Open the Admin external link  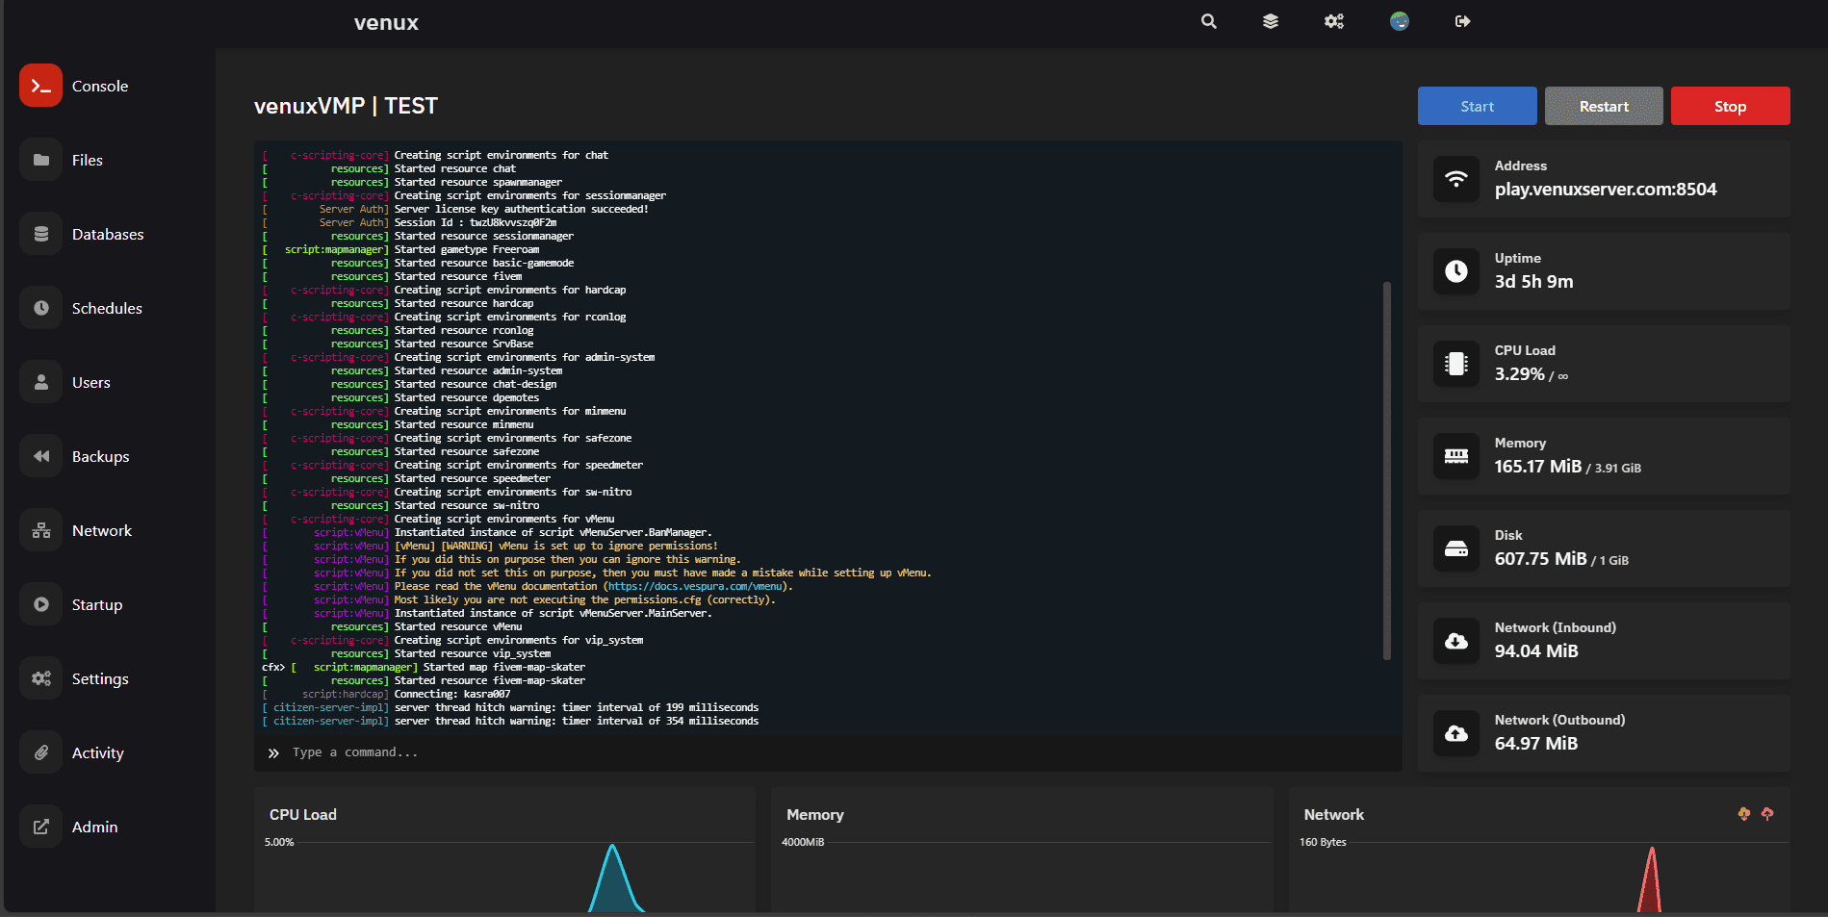pyautogui.click(x=41, y=827)
